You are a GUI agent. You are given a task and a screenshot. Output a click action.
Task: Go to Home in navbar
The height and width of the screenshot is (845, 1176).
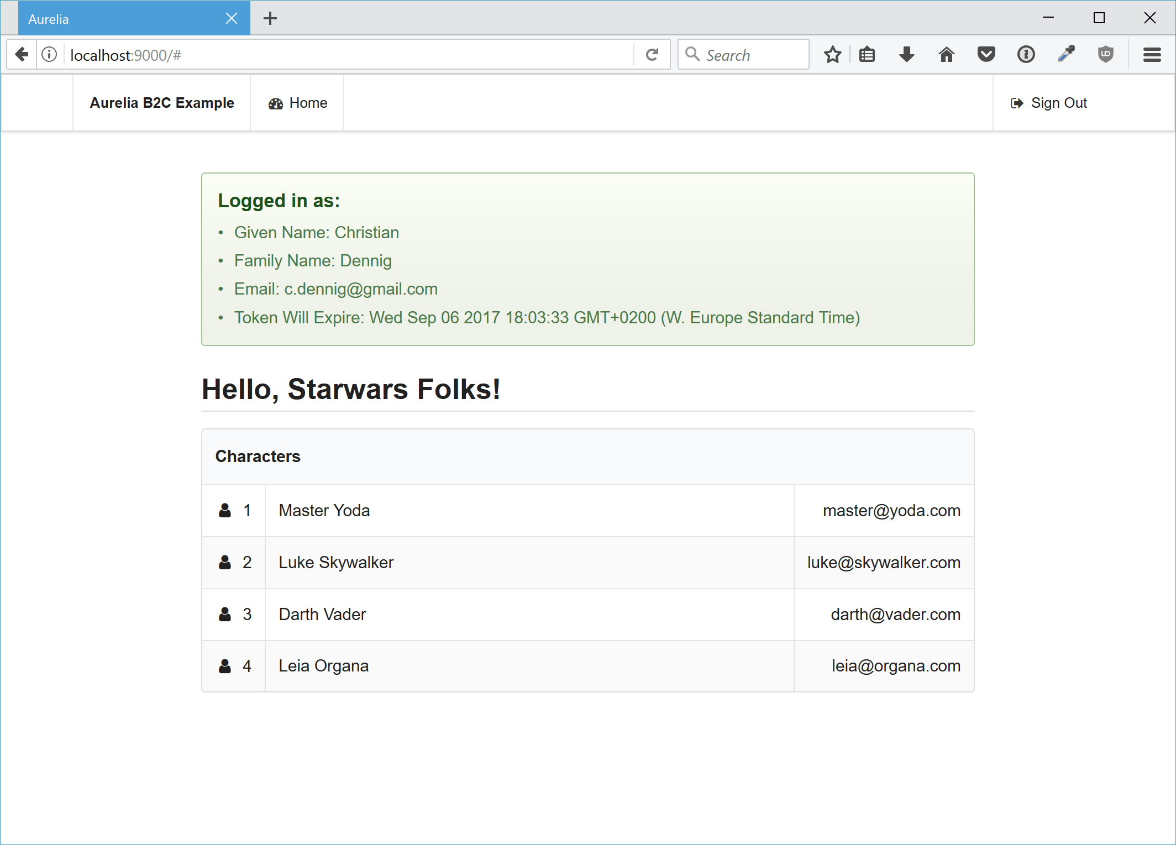[298, 103]
